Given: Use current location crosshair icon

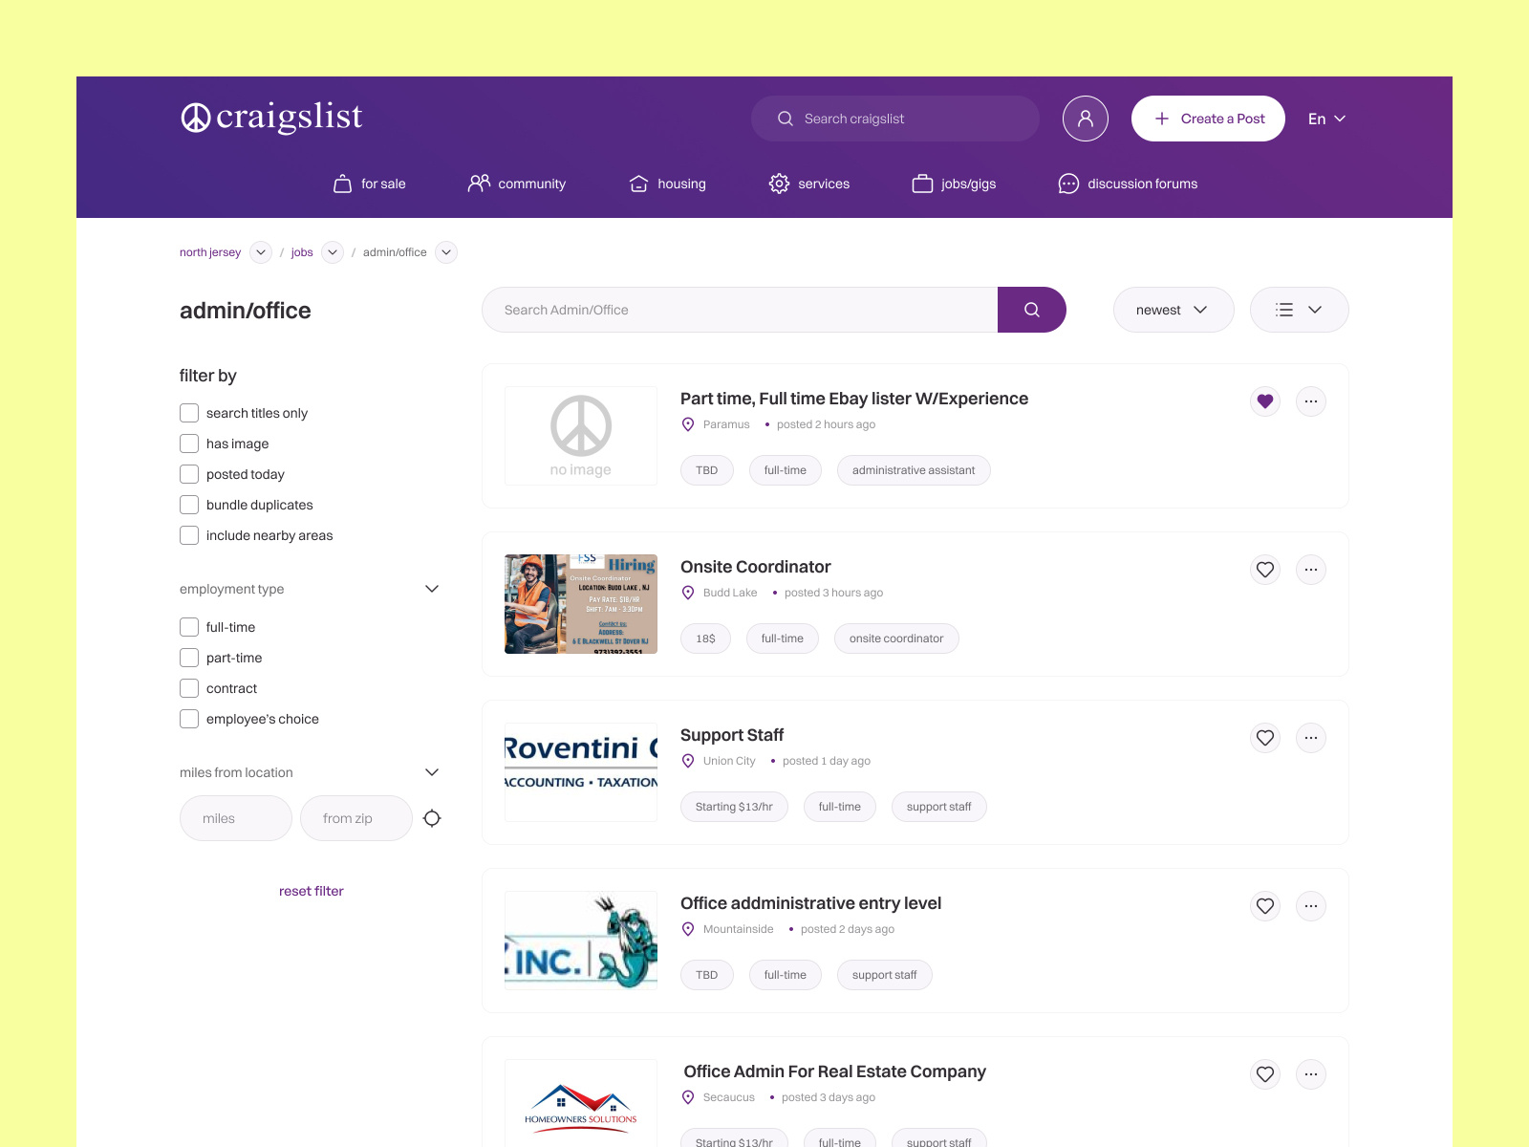Looking at the screenshot, I should [432, 818].
